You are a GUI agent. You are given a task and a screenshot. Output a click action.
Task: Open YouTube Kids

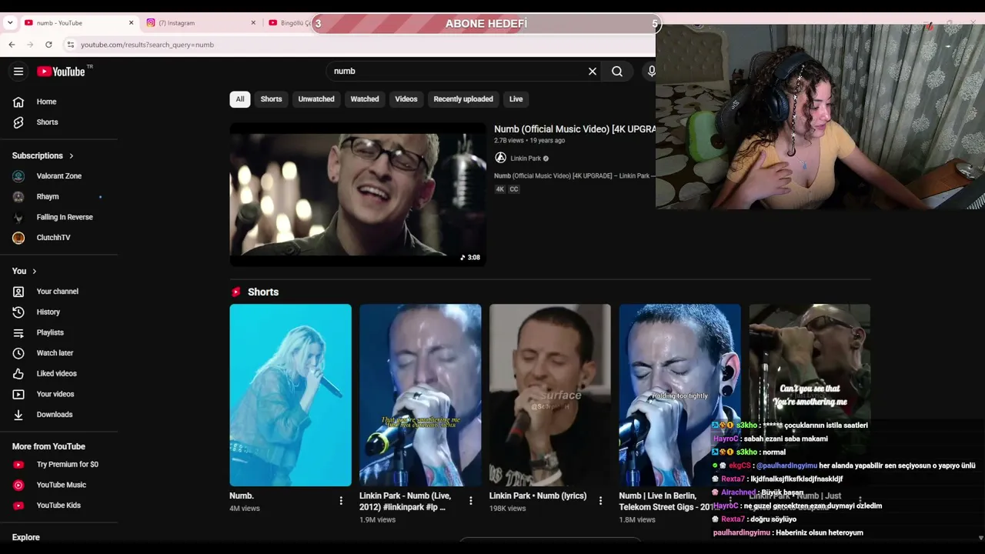(x=59, y=506)
